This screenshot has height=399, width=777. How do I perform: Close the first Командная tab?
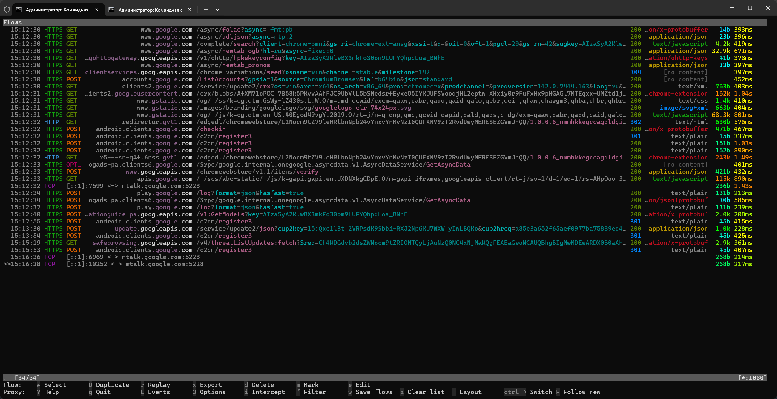[x=97, y=10]
